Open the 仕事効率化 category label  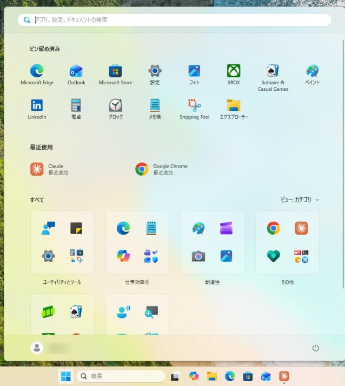(137, 282)
